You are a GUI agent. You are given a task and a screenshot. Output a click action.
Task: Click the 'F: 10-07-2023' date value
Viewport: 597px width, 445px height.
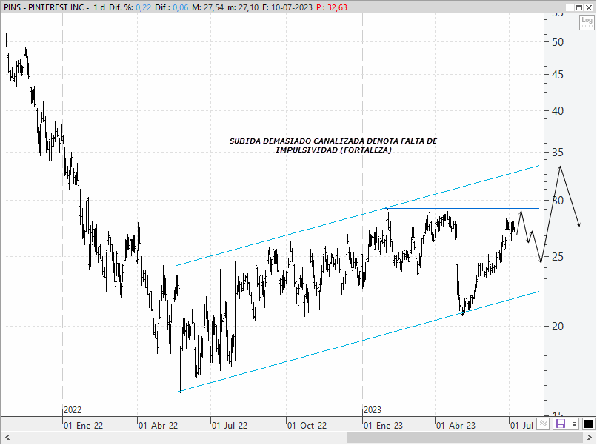287,7
